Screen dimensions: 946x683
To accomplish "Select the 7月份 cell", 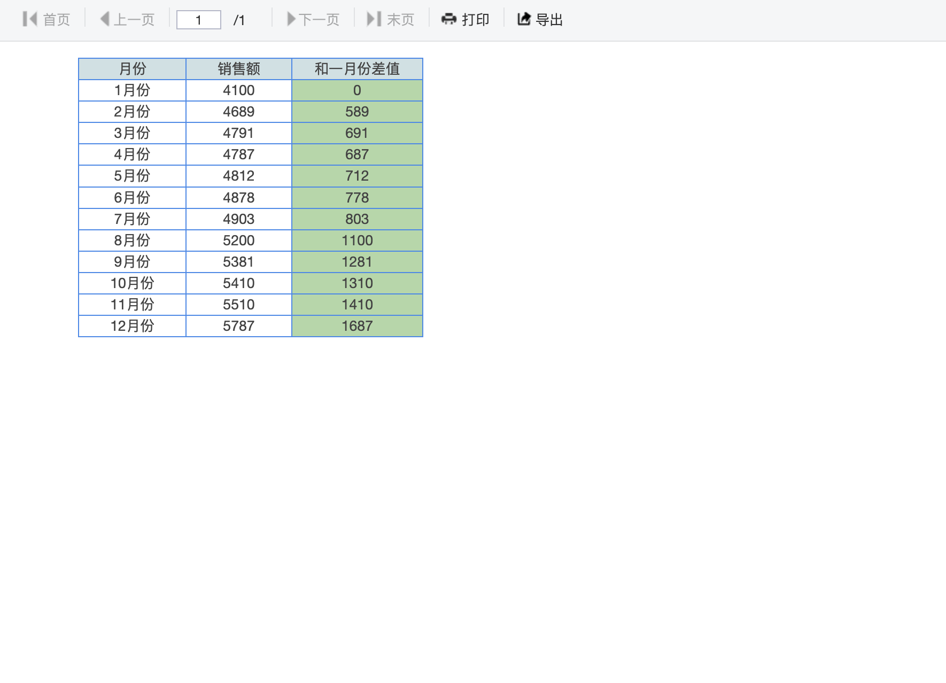I will pyautogui.click(x=132, y=219).
